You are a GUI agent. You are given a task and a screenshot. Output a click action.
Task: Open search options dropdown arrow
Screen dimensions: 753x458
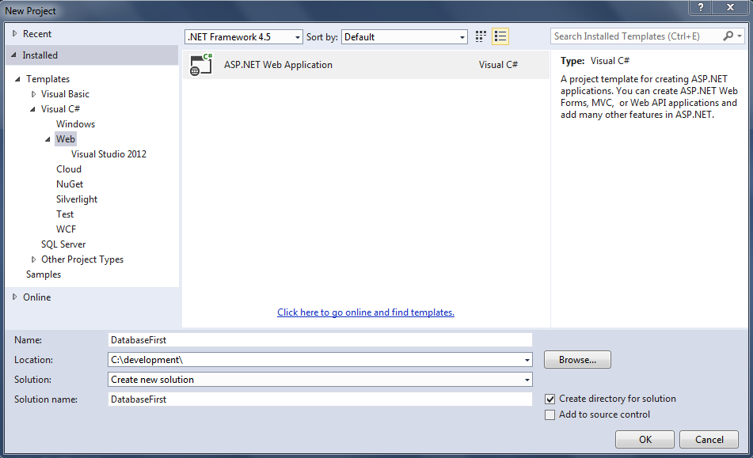[740, 36]
